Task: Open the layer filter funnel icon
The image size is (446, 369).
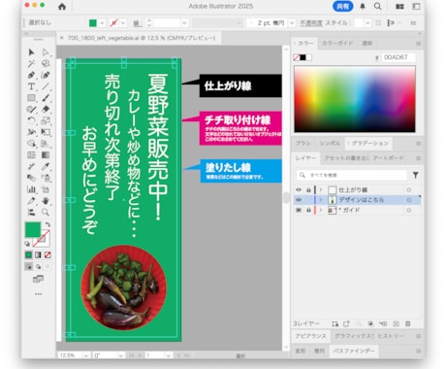Action: (x=416, y=175)
